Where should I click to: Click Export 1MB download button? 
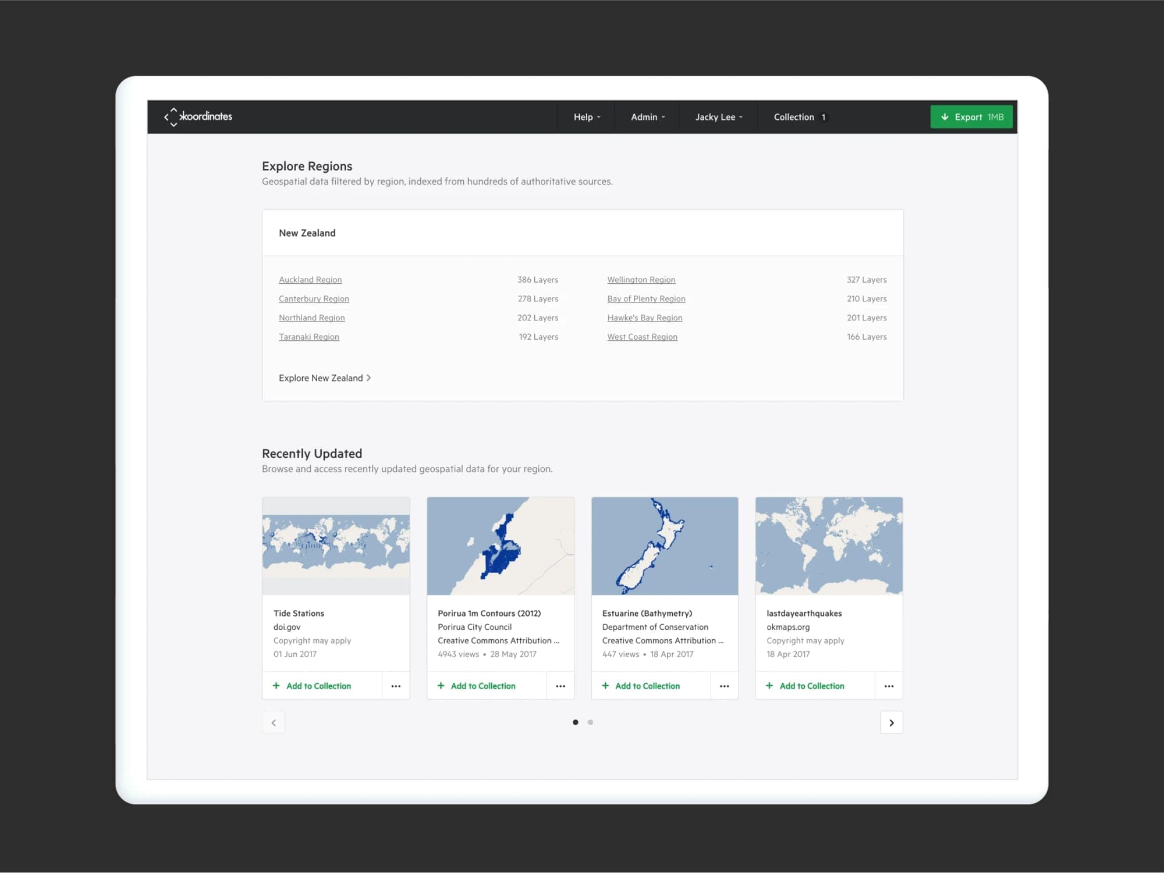(x=971, y=117)
